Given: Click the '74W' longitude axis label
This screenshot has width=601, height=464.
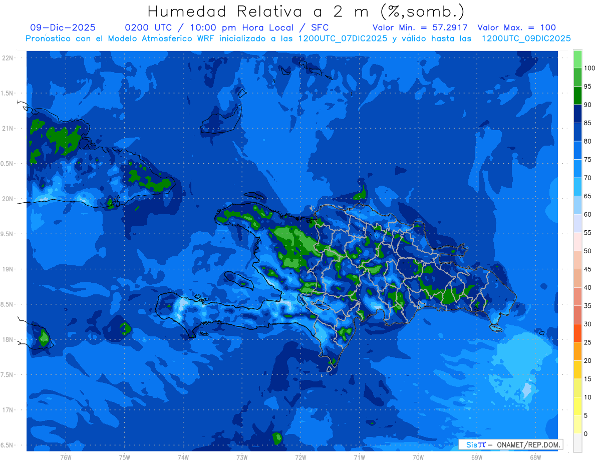Looking at the screenshot, I should tap(183, 457).
